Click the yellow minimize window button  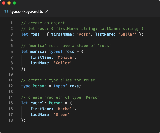pos(9,3)
